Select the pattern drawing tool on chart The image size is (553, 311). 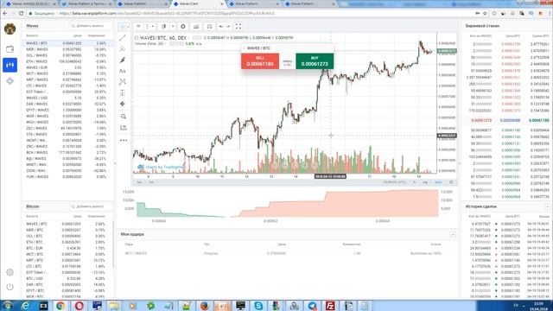point(123,82)
